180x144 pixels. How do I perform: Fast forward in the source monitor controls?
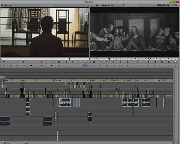[x=10, y=62]
